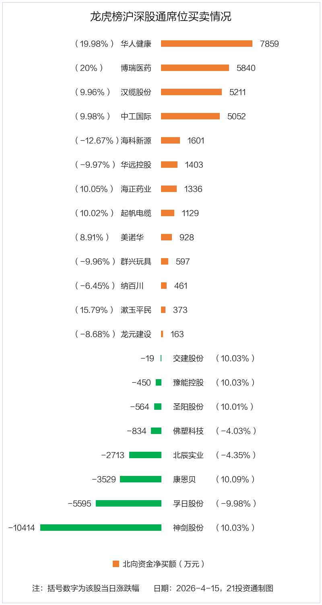
Task: Click the orange legend swatch for 北向资金净买额
Action: [x=116, y=564]
